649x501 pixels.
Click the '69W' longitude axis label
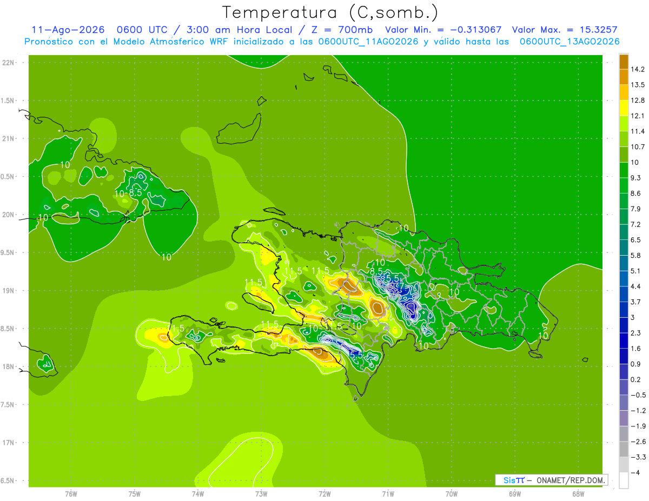[x=515, y=493]
